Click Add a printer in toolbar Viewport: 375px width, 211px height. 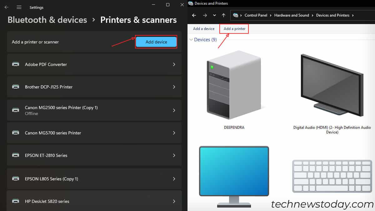(234, 29)
